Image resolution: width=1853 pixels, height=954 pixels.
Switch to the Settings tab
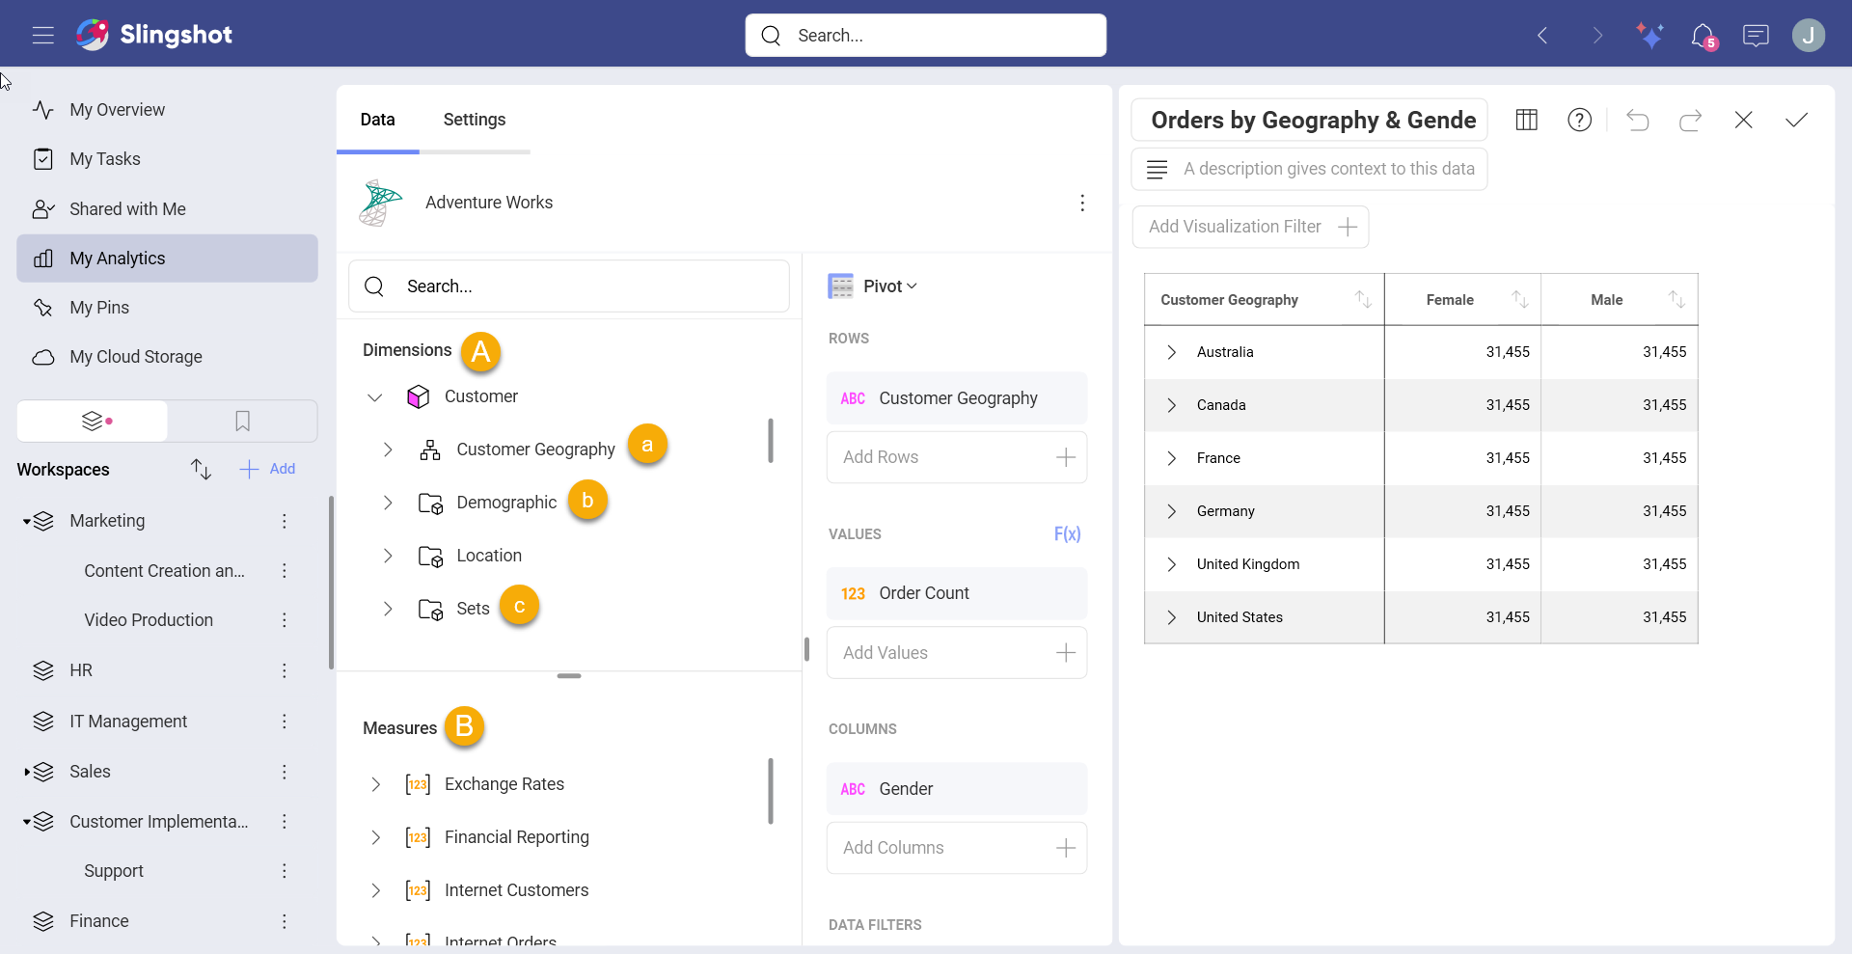click(x=475, y=120)
